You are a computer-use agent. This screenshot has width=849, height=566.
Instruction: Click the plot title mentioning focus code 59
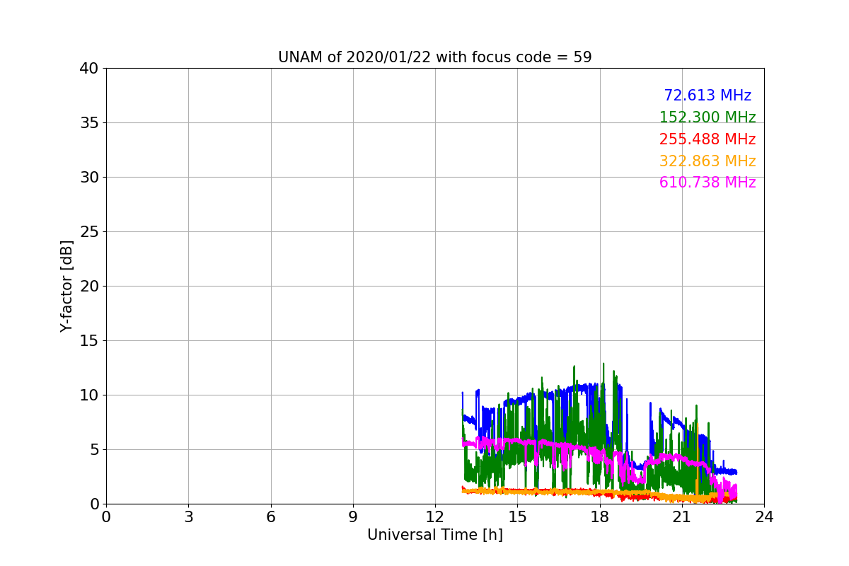click(435, 57)
